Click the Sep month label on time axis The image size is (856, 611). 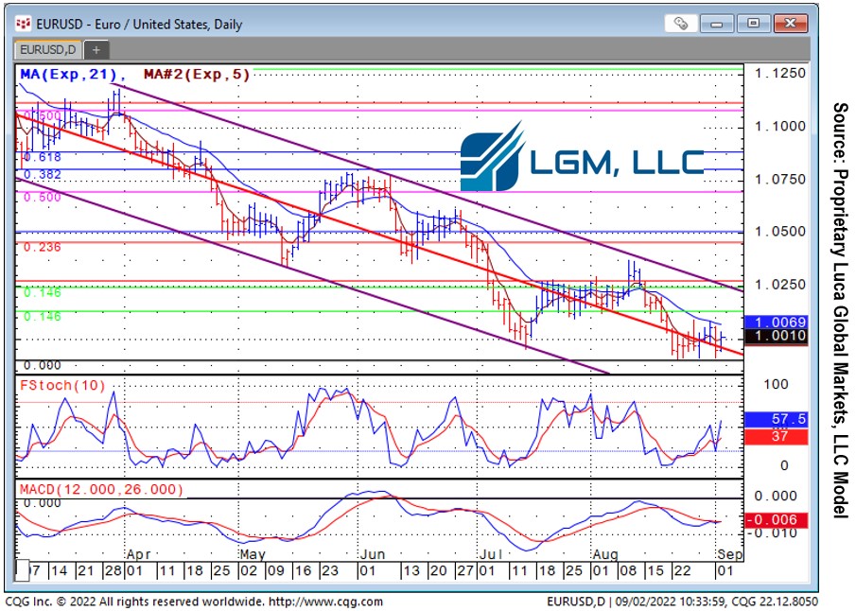coord(730,555)
